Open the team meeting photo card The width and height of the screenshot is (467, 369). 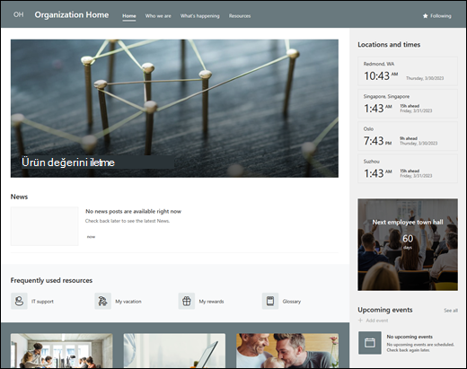pyautogui.click(x=62, y=351)
